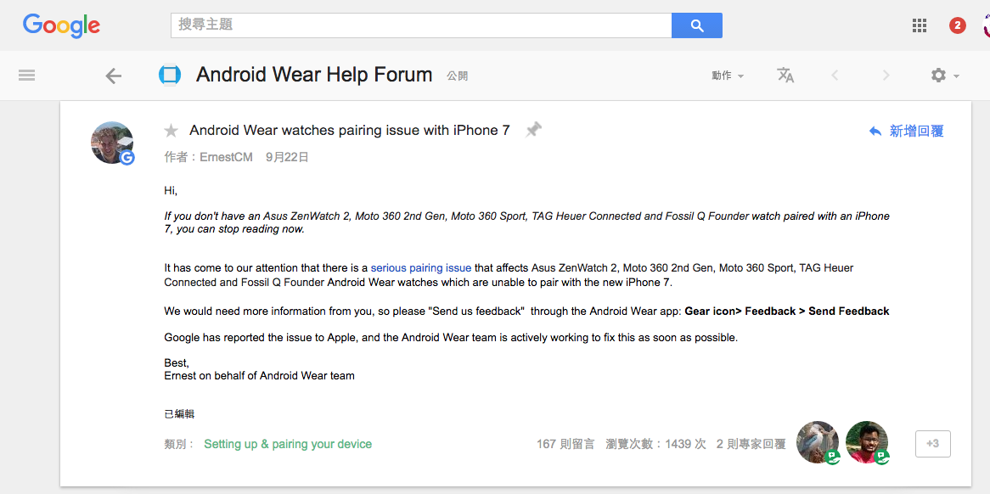Click the Android Wear forum logo icon
990x494 pixels.
click(170, 76)
